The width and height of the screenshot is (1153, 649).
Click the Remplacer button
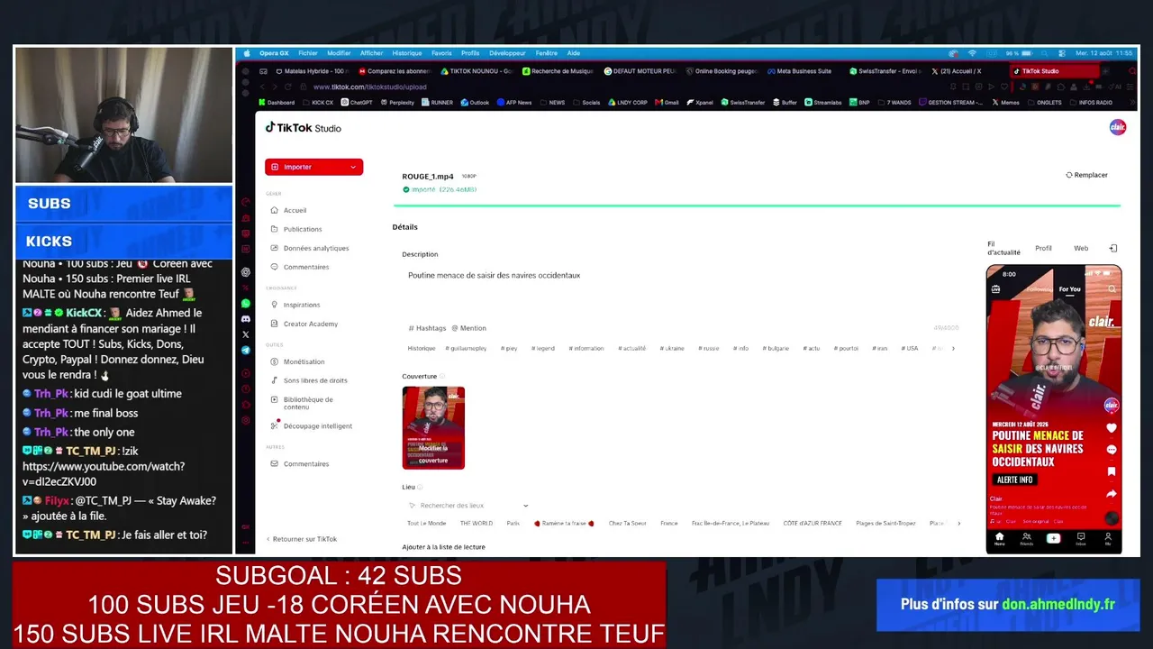click(1087, 175)
